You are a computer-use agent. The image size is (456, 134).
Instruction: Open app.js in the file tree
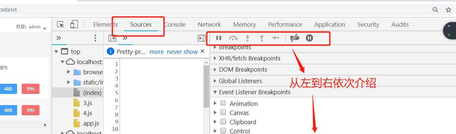[91, 123]
